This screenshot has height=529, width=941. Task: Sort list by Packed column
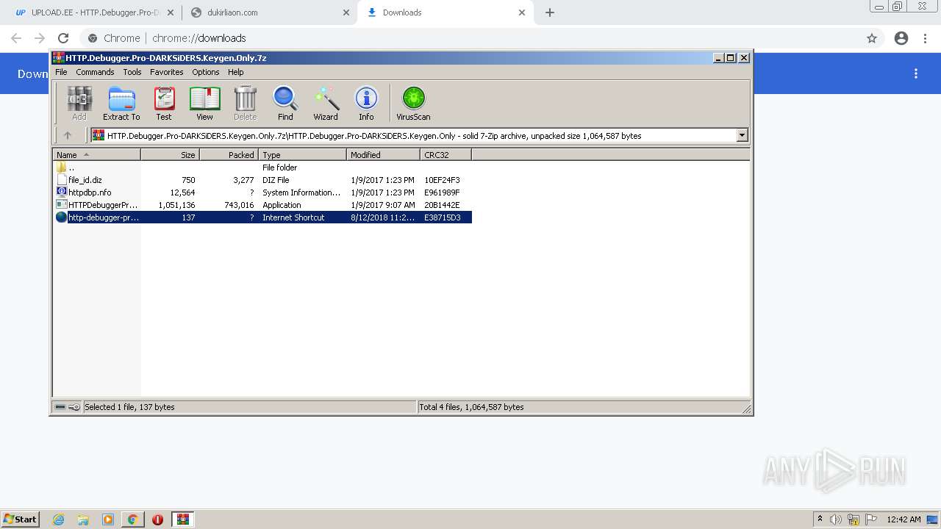coord(229,154)
